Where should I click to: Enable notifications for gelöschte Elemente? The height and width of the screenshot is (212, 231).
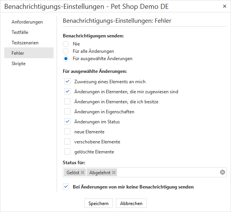pos(67,152)
